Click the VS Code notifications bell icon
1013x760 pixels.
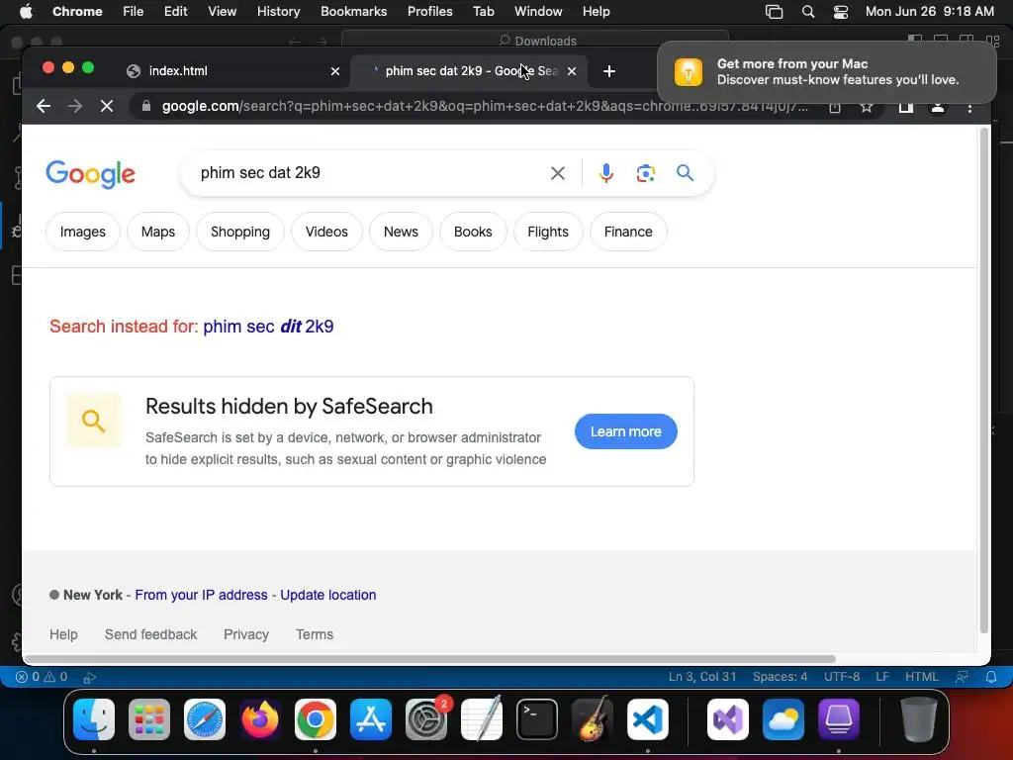click(x=991, y=677)
